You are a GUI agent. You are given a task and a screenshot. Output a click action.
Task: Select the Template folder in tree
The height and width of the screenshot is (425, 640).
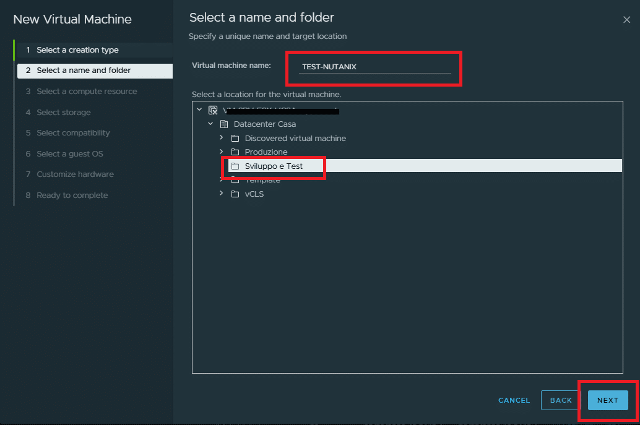pyautogui.click(x=262, y=180)
